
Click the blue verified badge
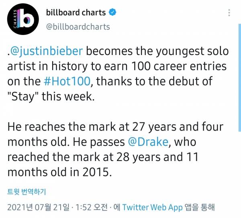[x=113, y=13]
